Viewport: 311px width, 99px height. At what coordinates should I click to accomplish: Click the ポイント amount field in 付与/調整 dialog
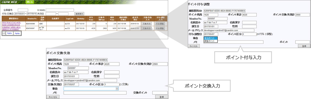[302, 42]
